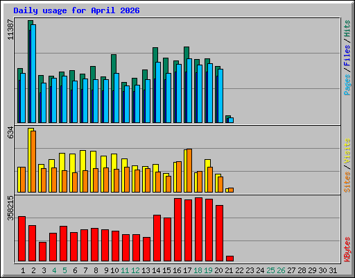Click the cyan pages bar for day 14
Viewport: 355px width, 278px height.
(x=158, y=92)
